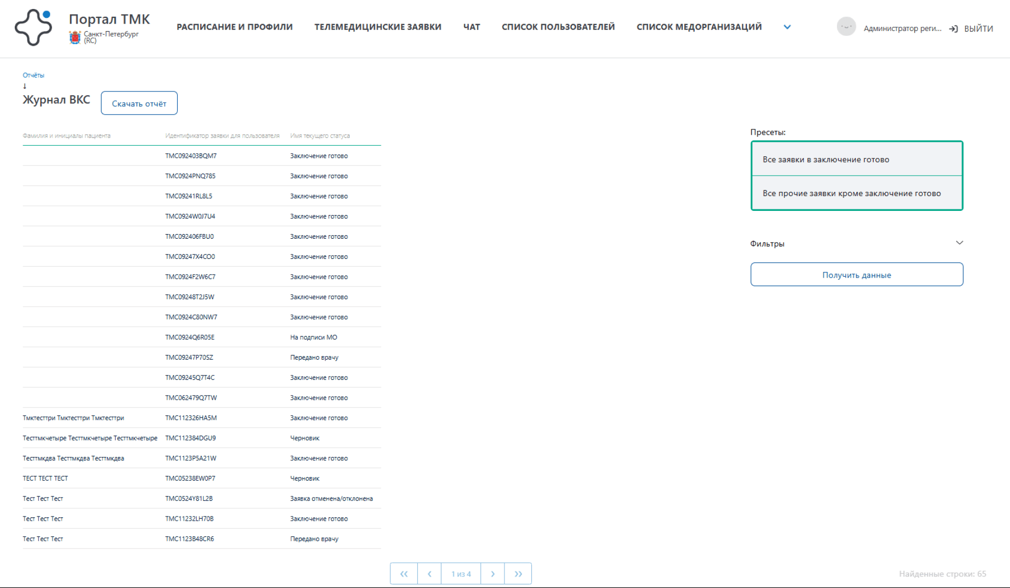Click the logout arrow icon

click(953, 29)
